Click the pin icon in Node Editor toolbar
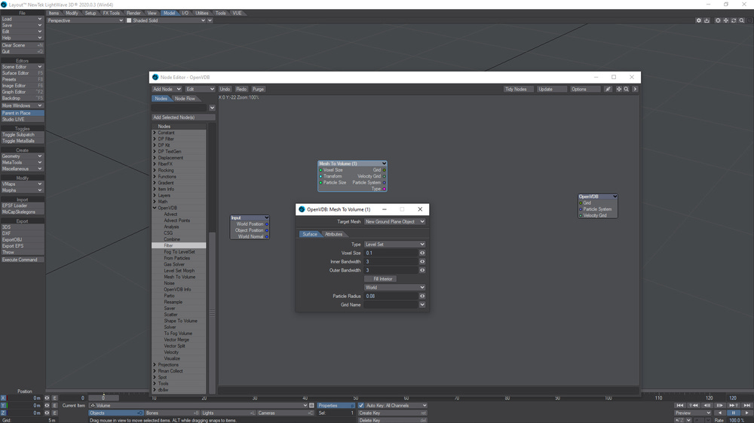The image size is (754, 423). (x=608, y=90)
